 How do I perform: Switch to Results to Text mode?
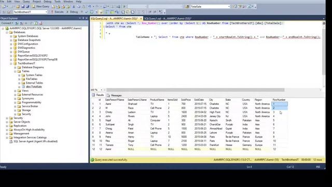tap(123, 12)
